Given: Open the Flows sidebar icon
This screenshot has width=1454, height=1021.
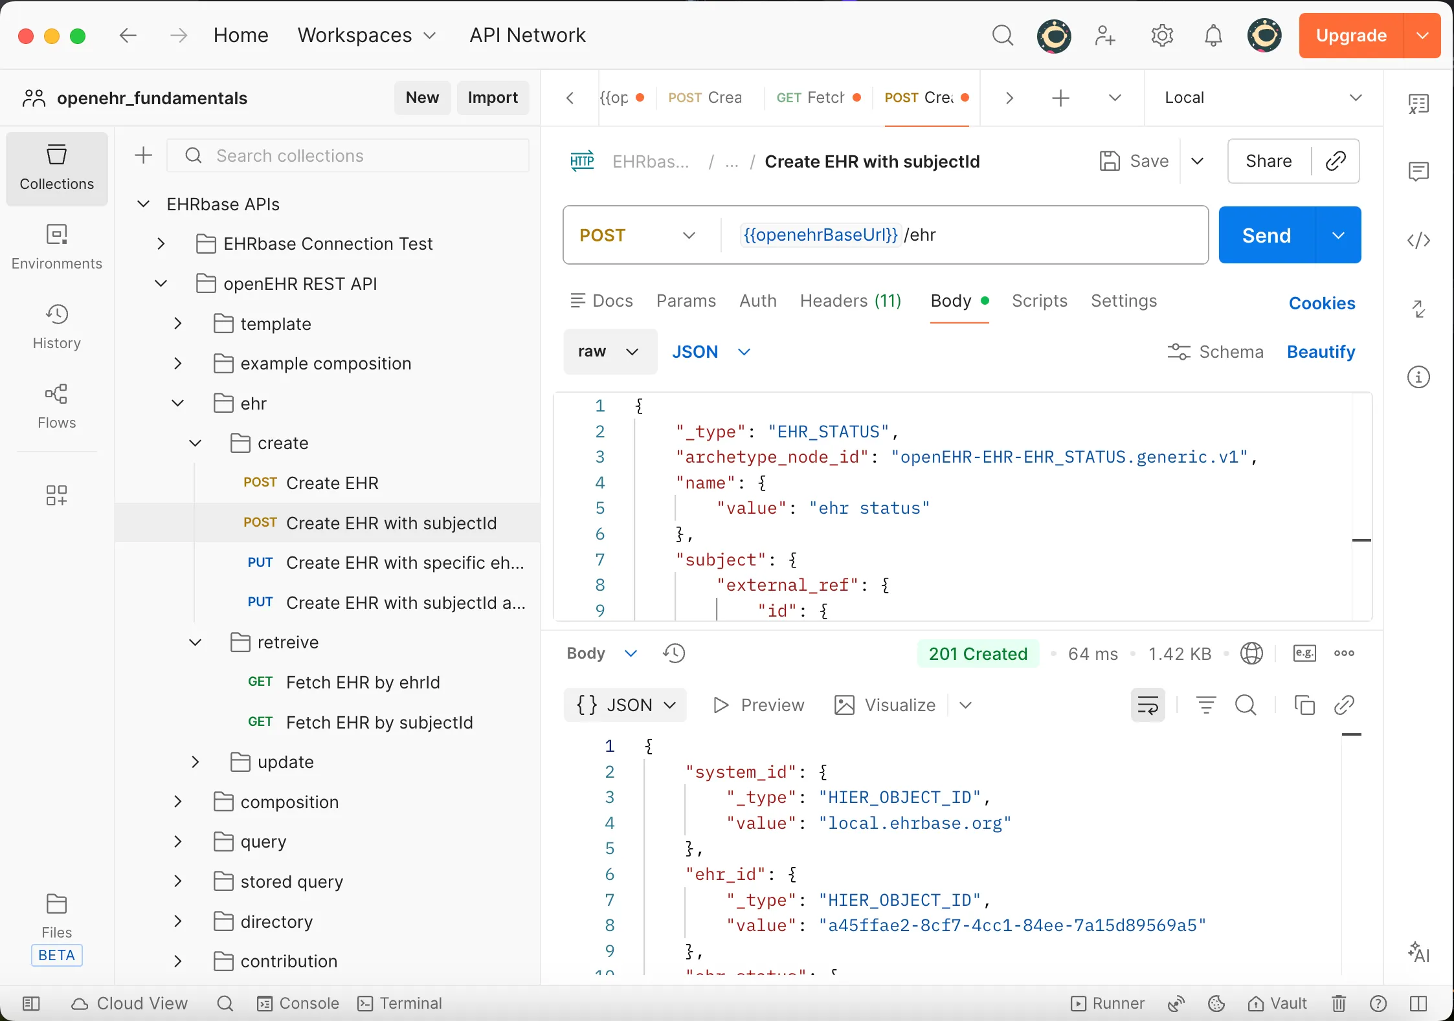Looking at the screenshot, I should (x=56, y=406).
